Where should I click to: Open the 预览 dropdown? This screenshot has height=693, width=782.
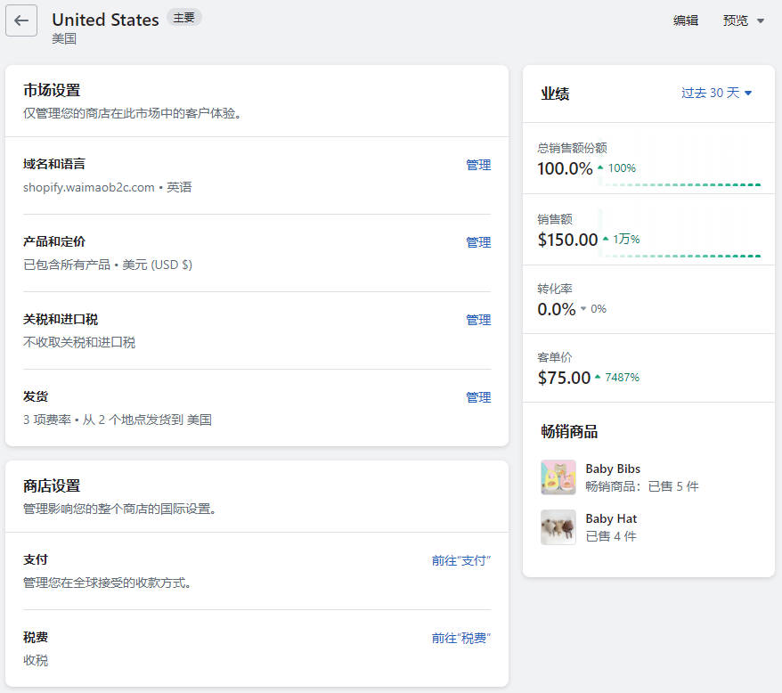[x=743, y=20]
